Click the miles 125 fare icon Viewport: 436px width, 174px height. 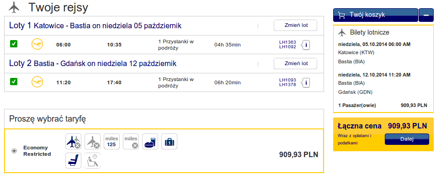pos(112,141)
